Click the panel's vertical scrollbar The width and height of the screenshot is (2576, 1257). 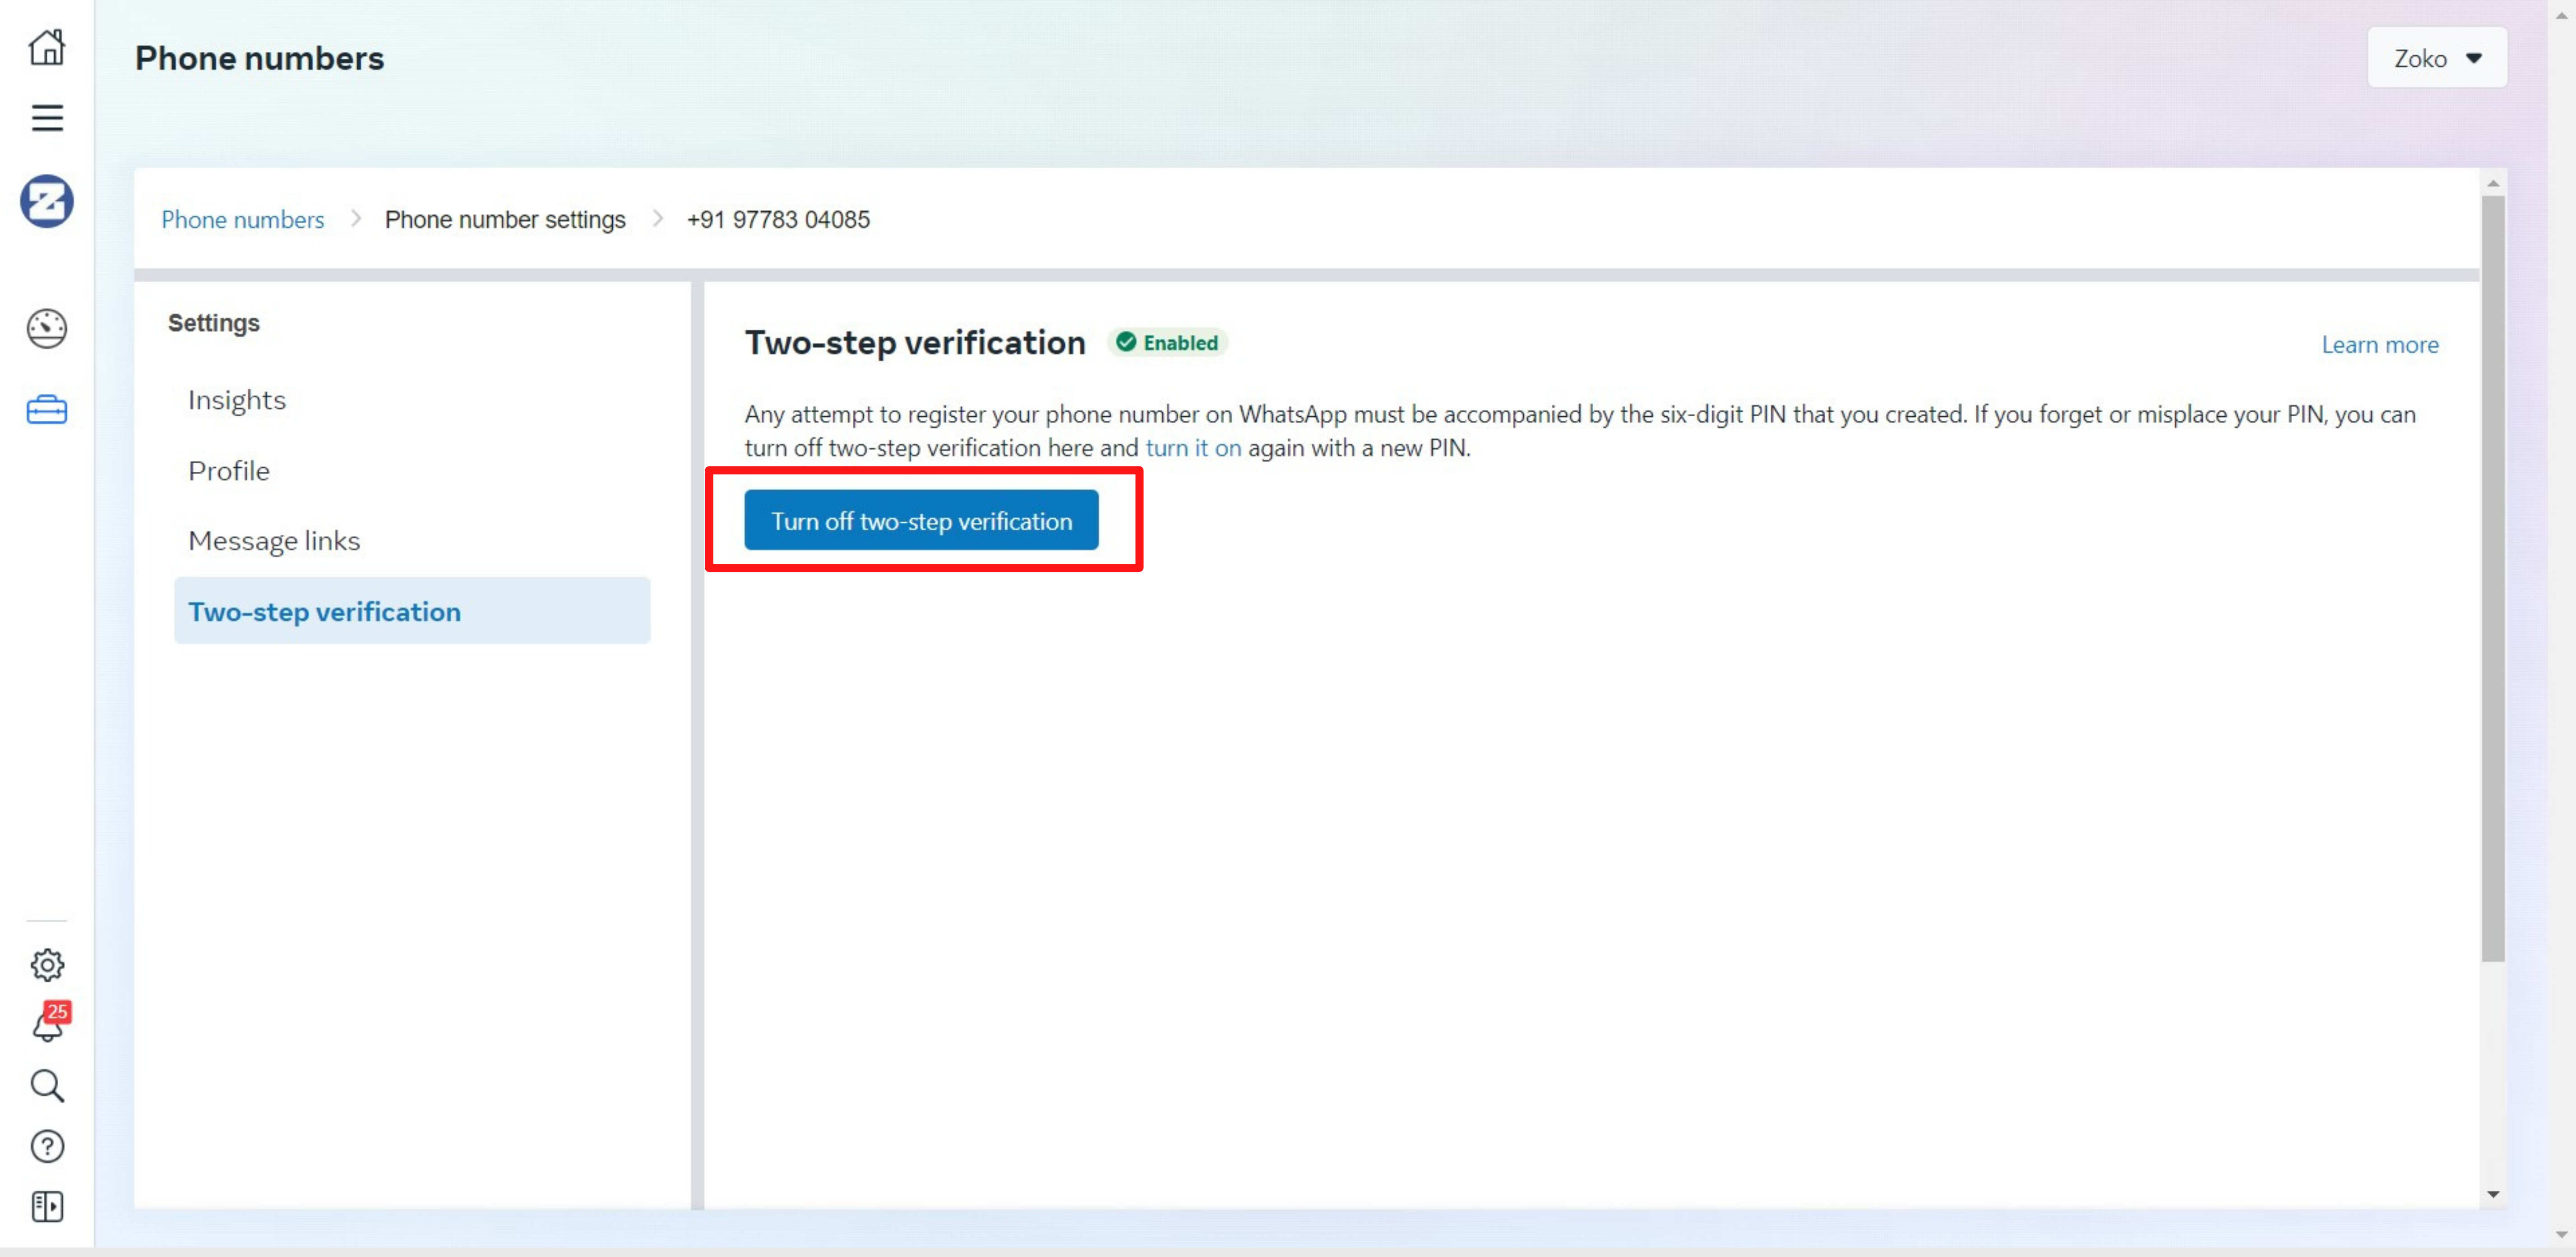tap(2492, 580)
